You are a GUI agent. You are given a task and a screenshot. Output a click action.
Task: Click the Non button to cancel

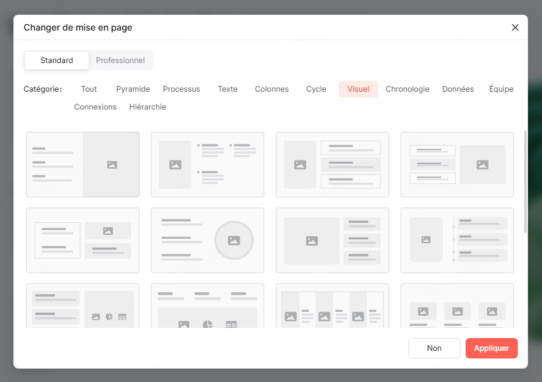coord(434,348)
